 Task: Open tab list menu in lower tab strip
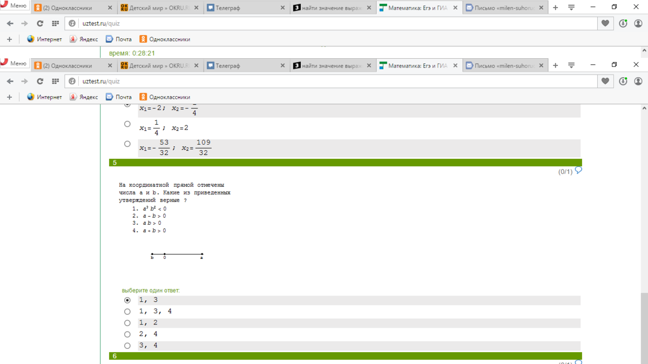[571, 66]
